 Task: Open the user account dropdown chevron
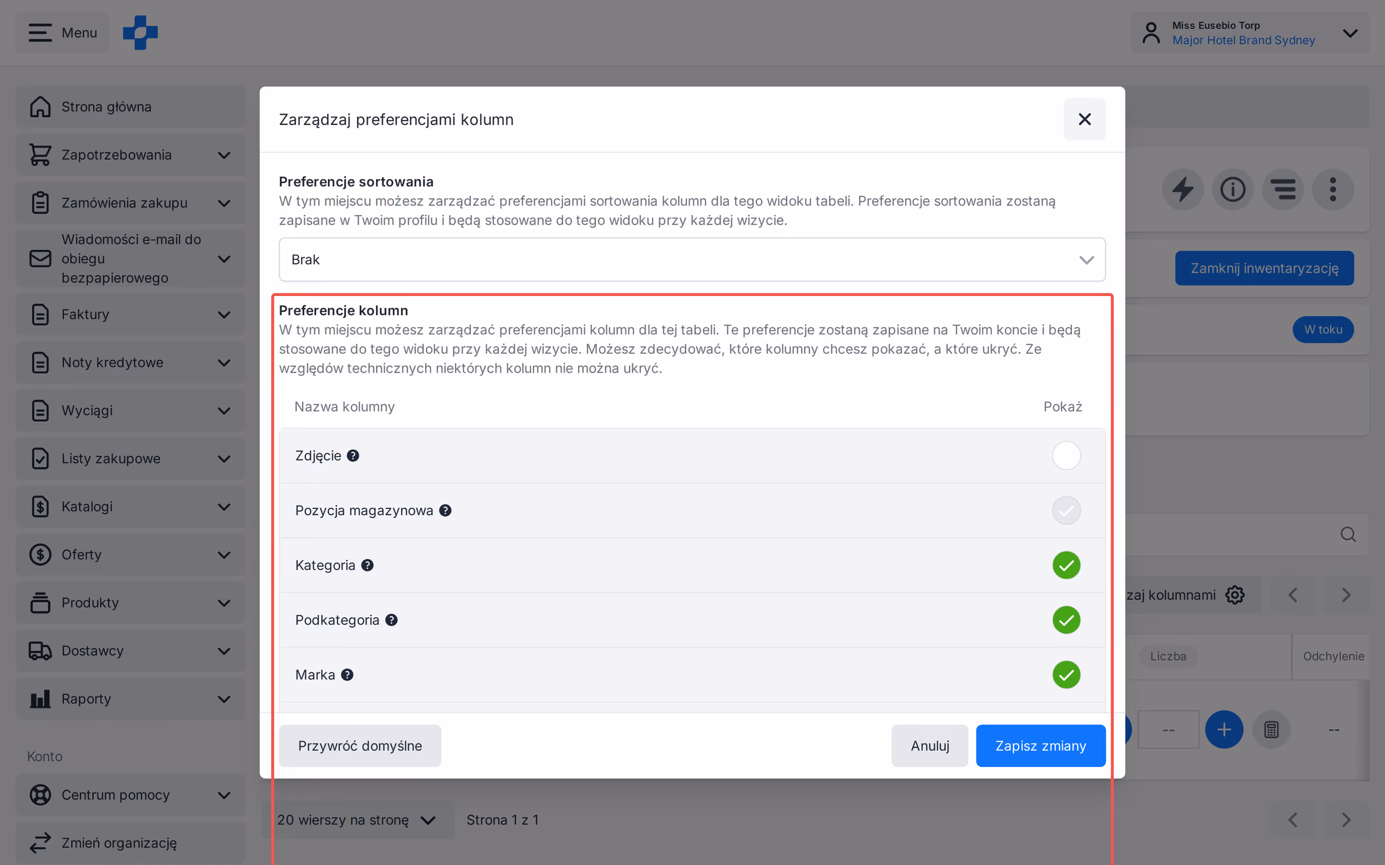tap(1350, 33)
